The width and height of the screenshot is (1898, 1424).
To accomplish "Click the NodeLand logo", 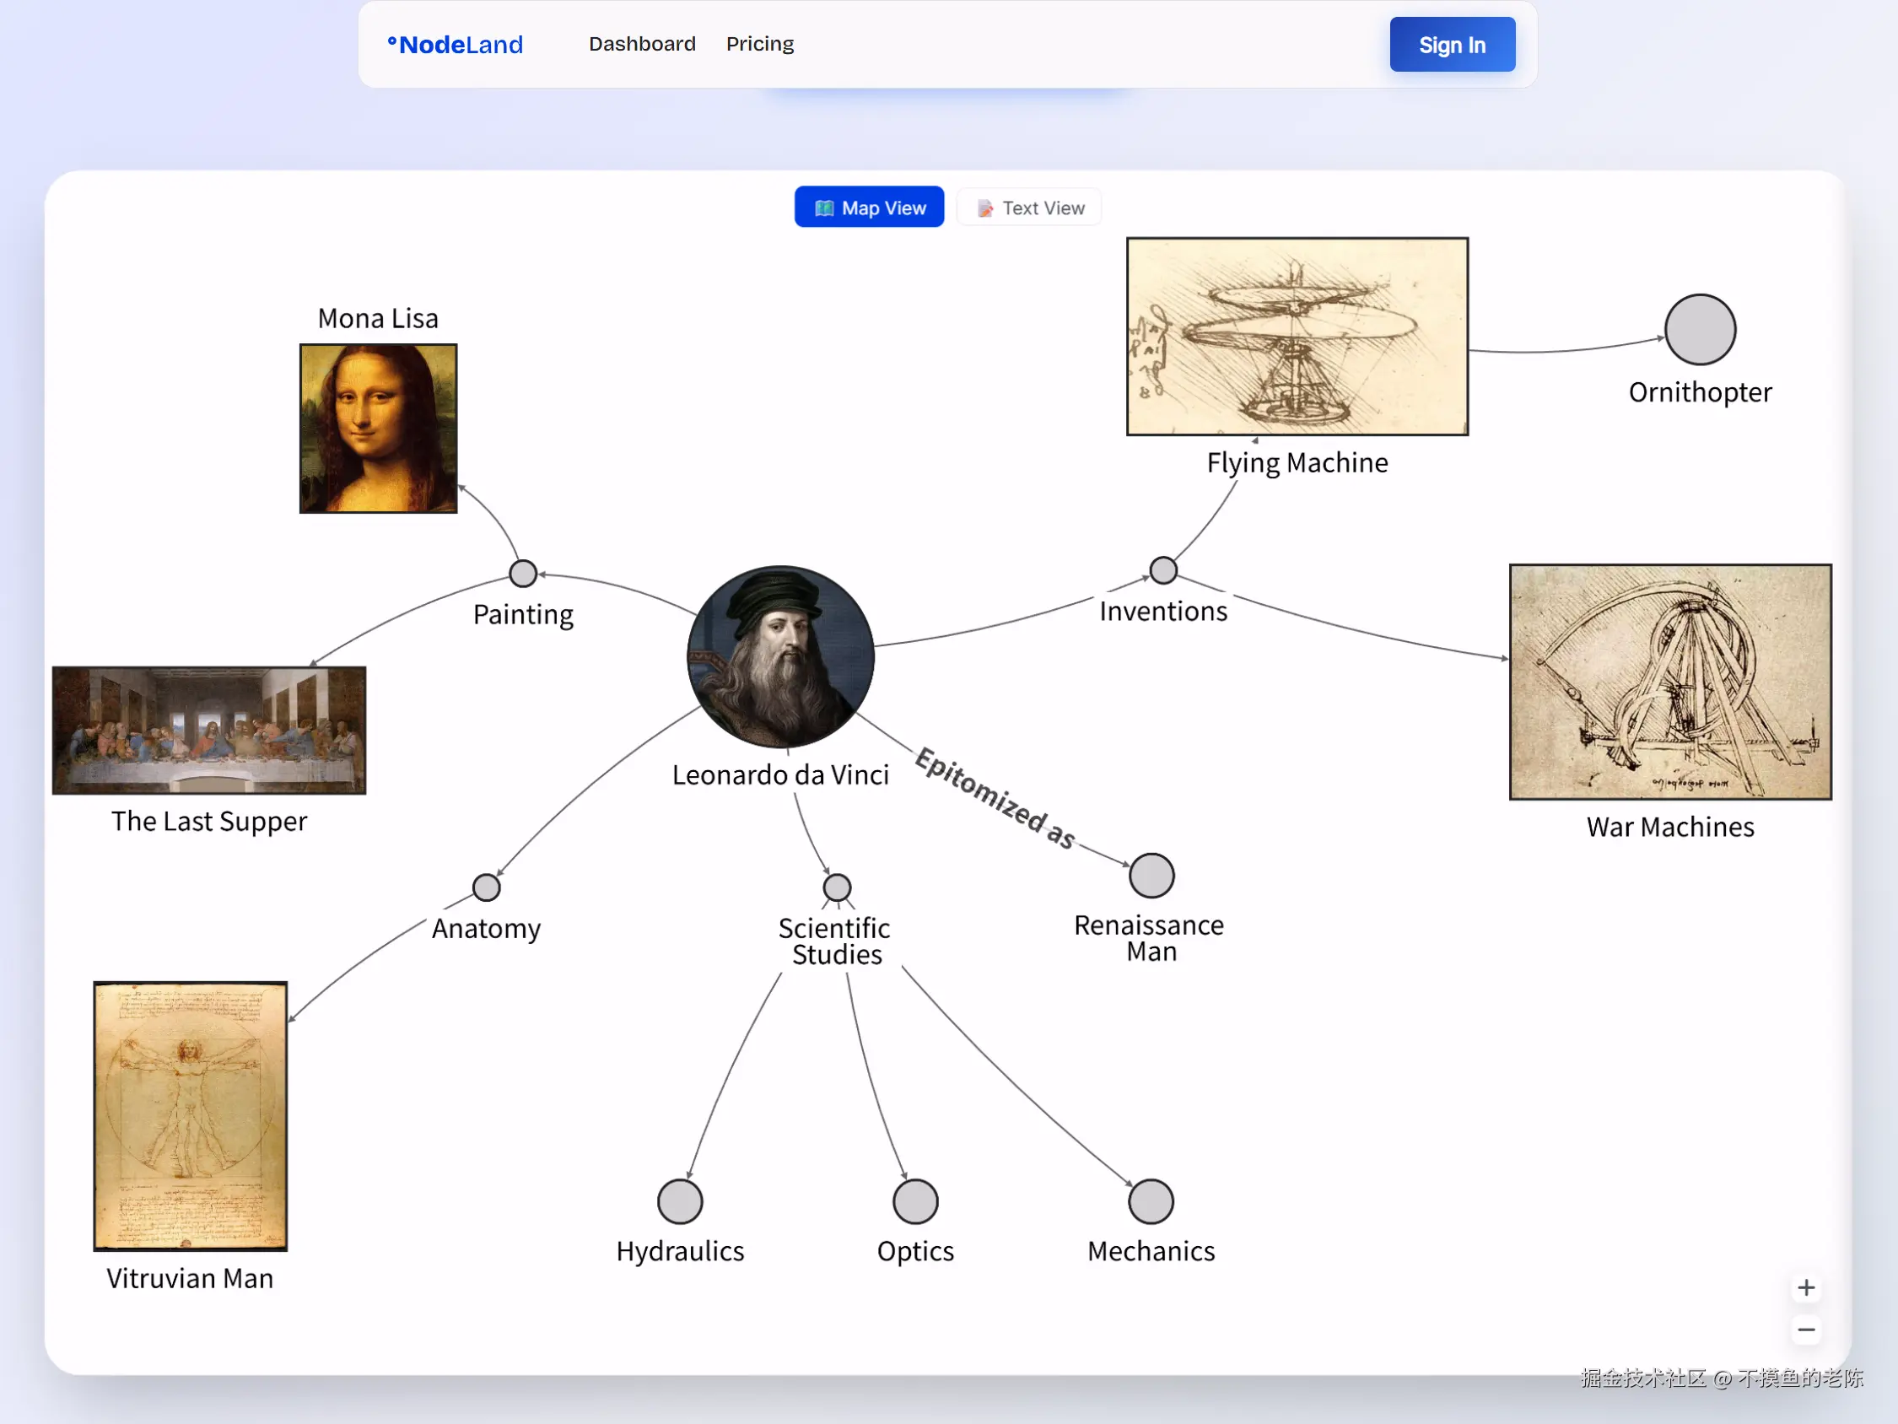I will [x=455, y=45].
